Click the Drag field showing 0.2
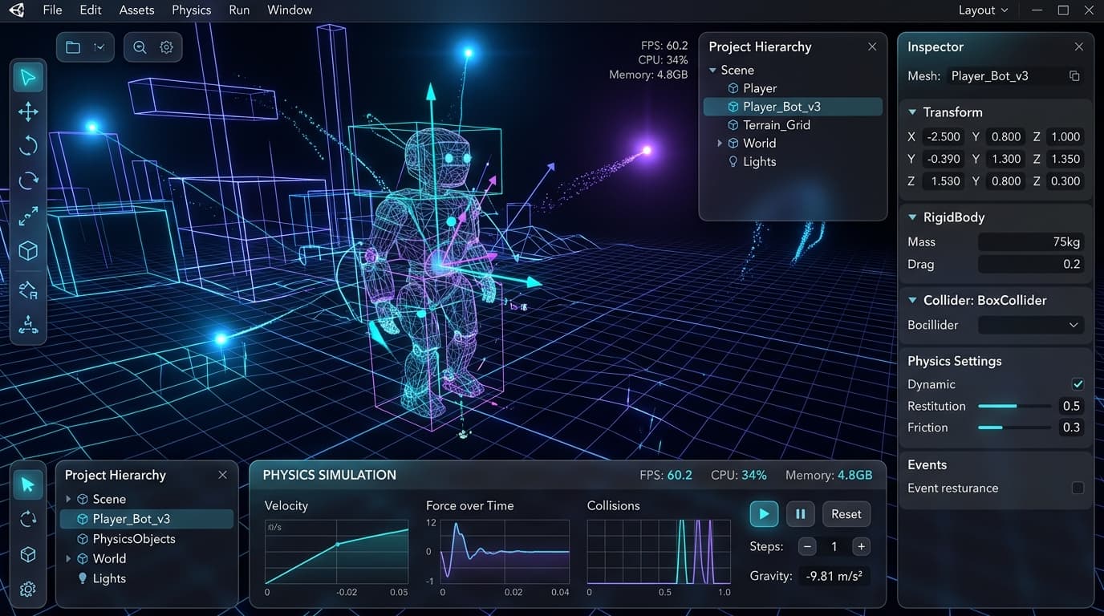 point(1031,265)
